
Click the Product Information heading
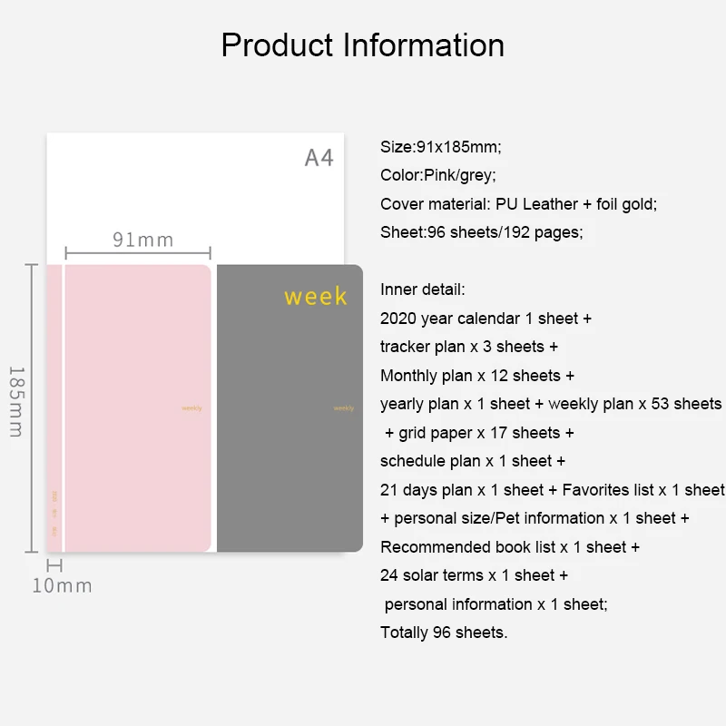click(x=362, y=44)
